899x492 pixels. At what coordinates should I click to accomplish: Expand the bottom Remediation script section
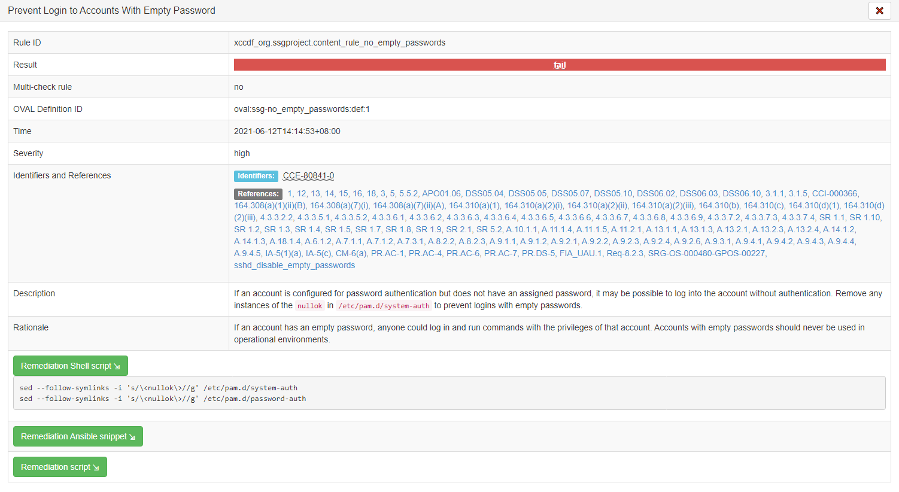tap(60, 467)
